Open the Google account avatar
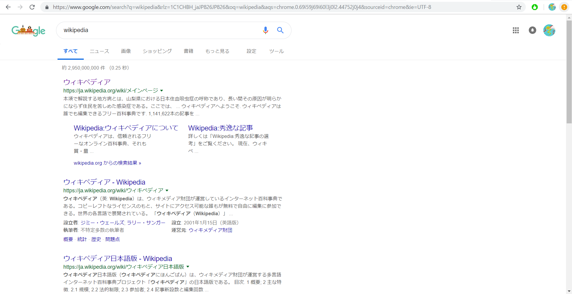The width and height of the screenshot is (572, 294). point(549,30)
